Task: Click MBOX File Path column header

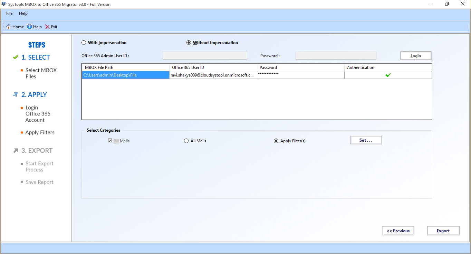Action: pos(125,68)
